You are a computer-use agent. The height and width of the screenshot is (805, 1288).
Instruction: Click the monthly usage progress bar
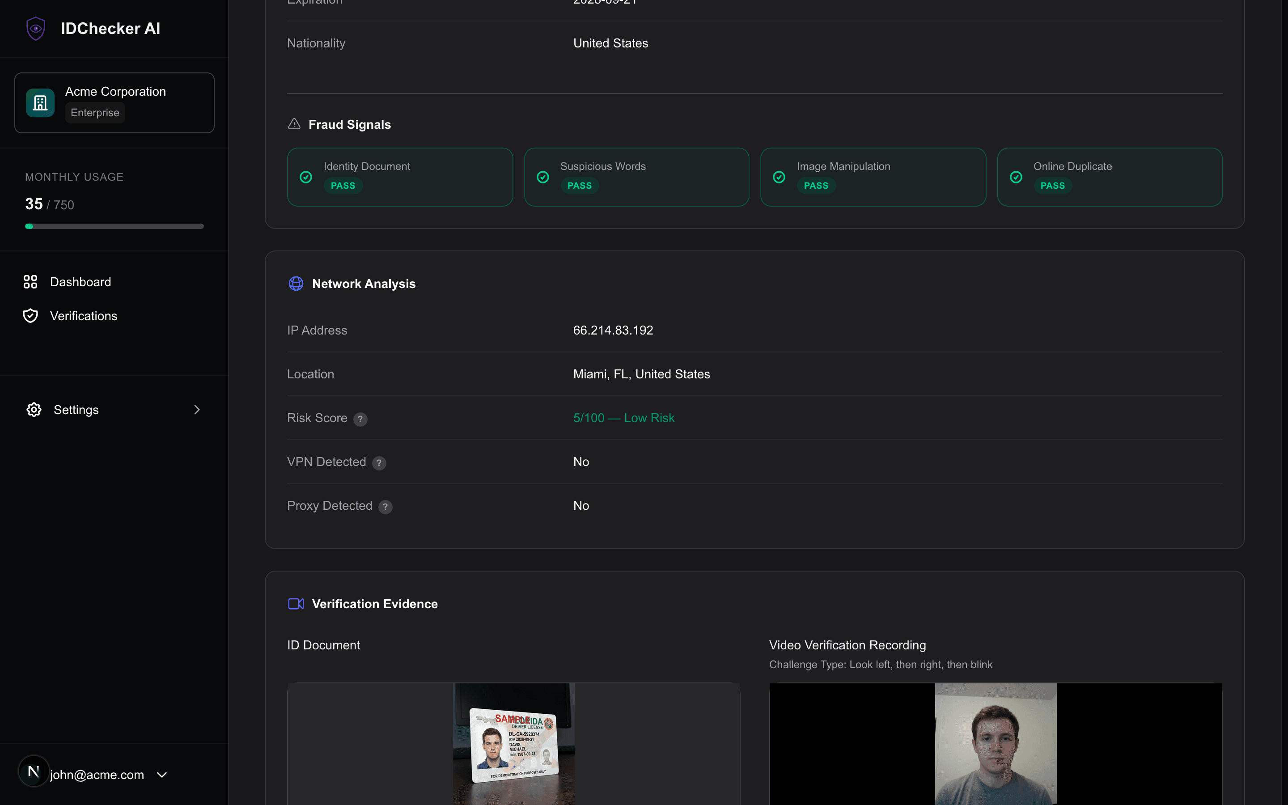pos(114,226)
